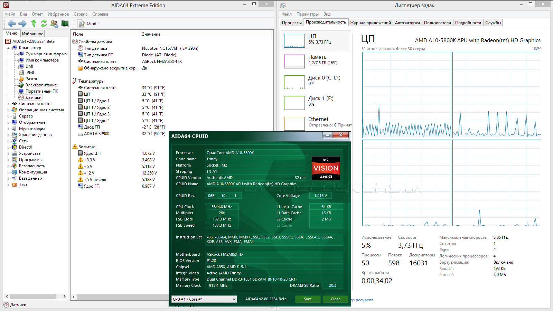Open the Файл menu in AIDA64
Image resolution: width=553 pixels, height=311 pixels.
(10, 14)
